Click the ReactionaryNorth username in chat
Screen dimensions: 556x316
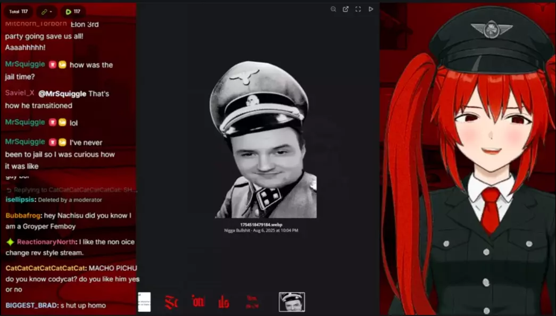(46, 242)
